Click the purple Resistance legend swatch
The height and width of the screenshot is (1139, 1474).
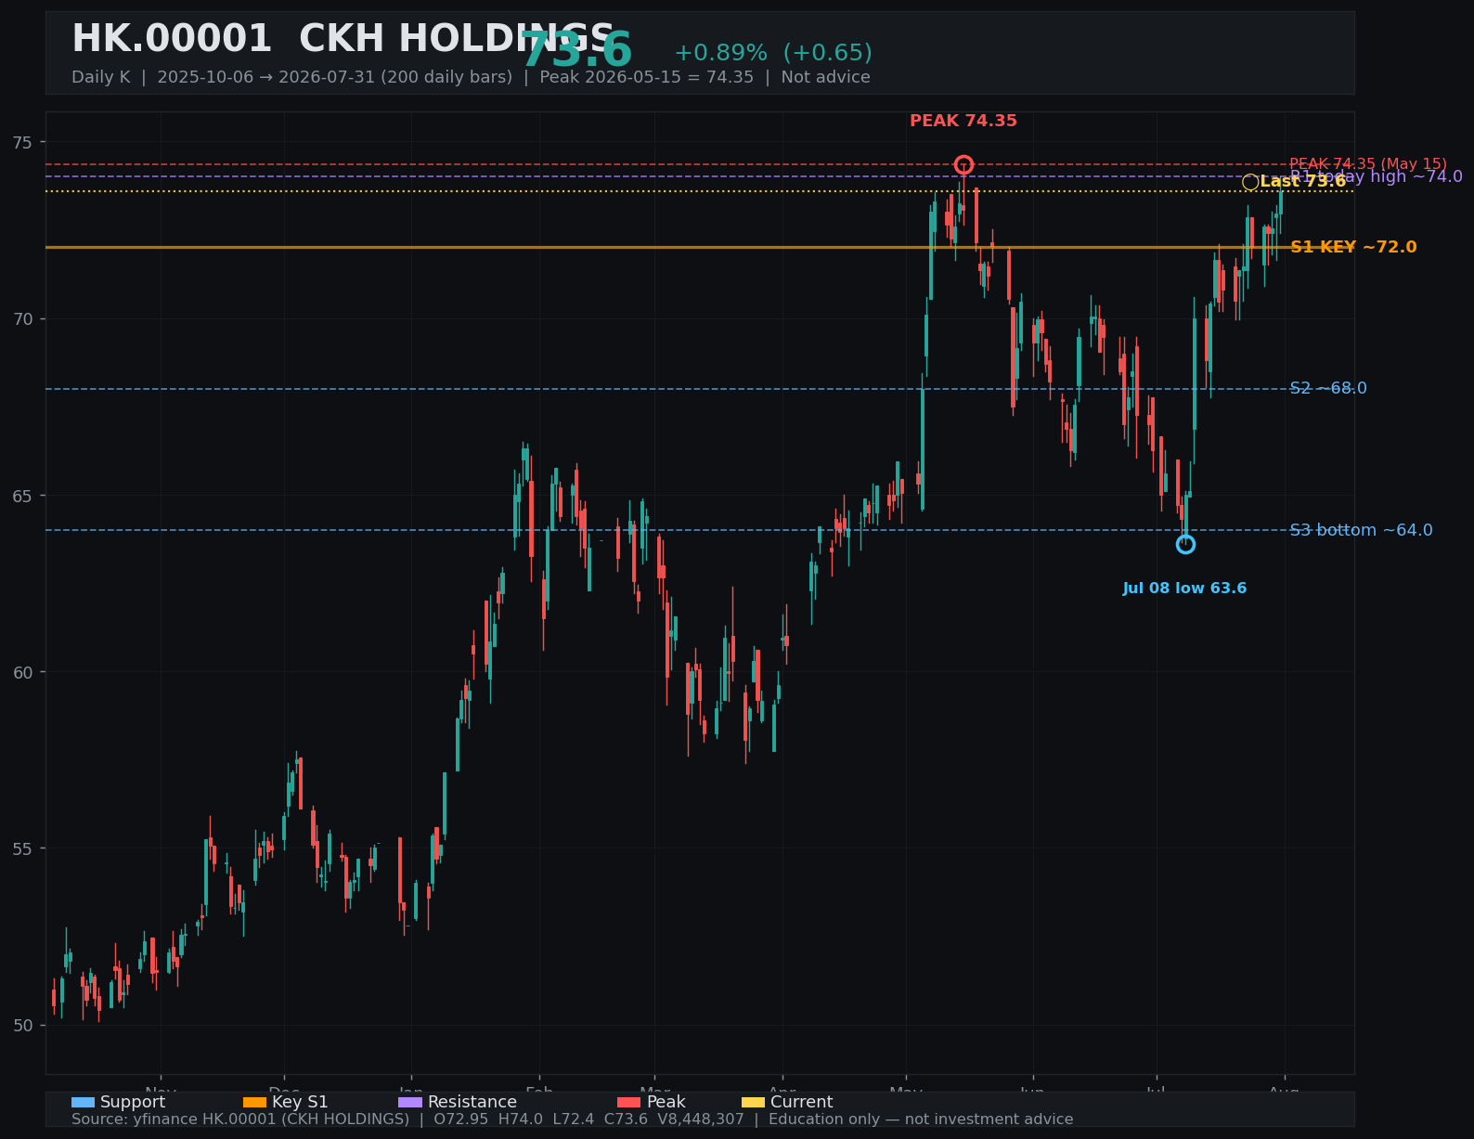(410, 1103)
